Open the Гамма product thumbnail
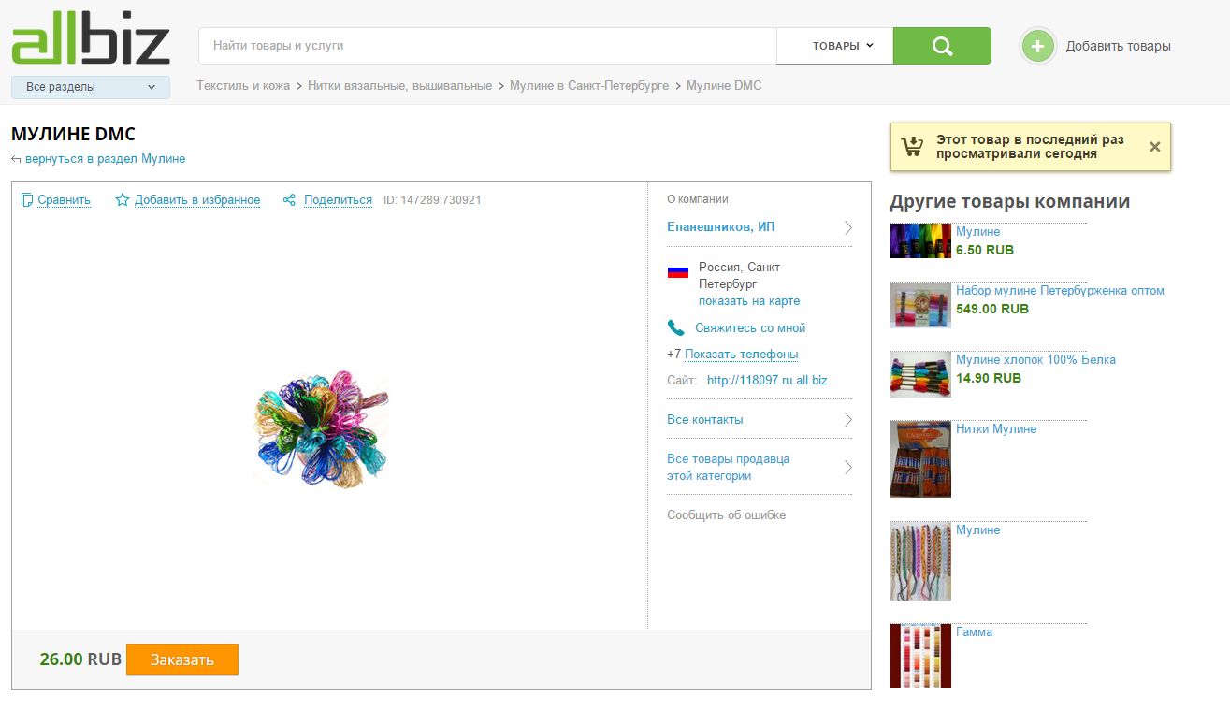Screen dimensions: 1230x710 click(920, 656)
